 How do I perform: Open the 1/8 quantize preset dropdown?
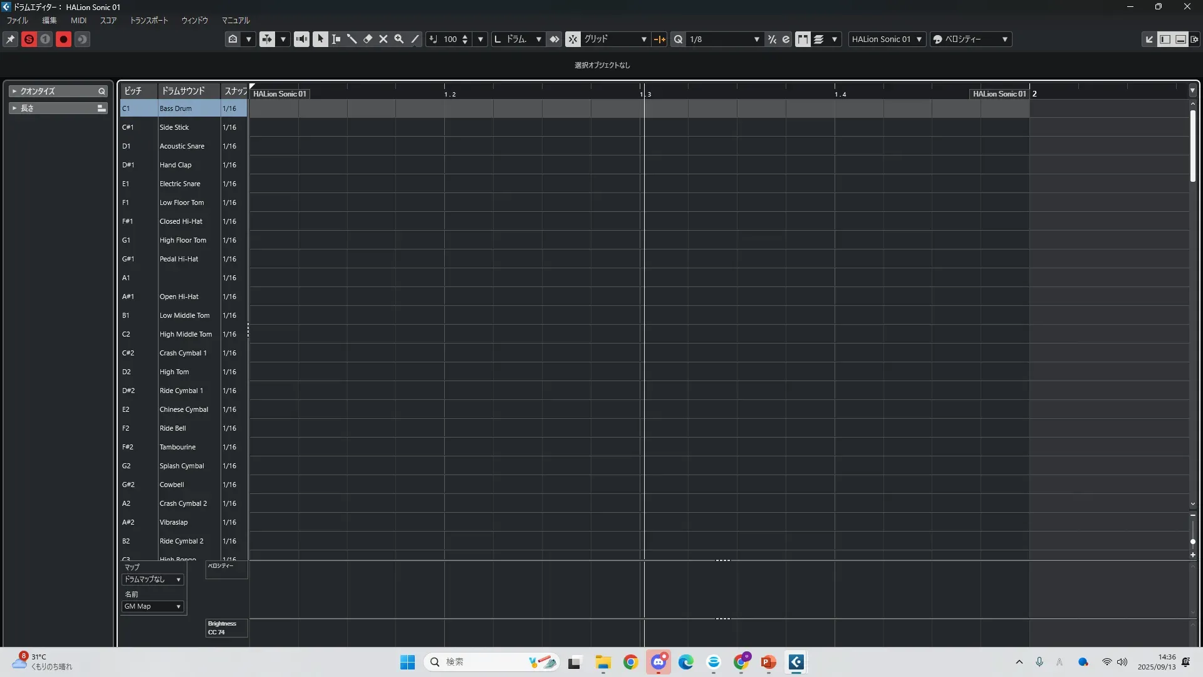point(756,39)
